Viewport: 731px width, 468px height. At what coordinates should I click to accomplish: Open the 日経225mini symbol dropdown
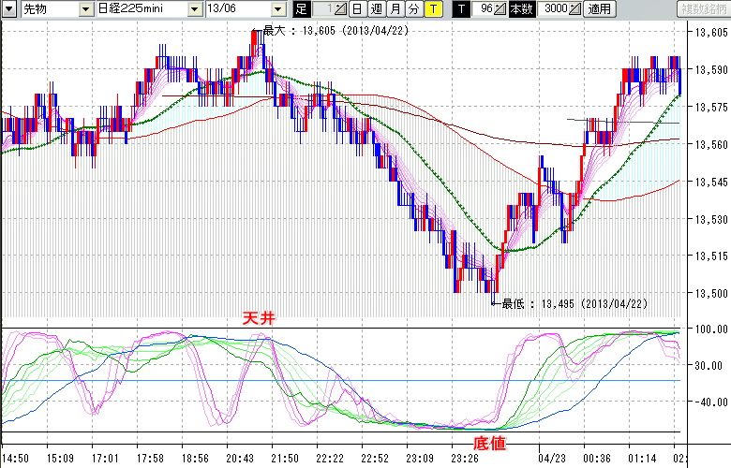coord(195,8)
